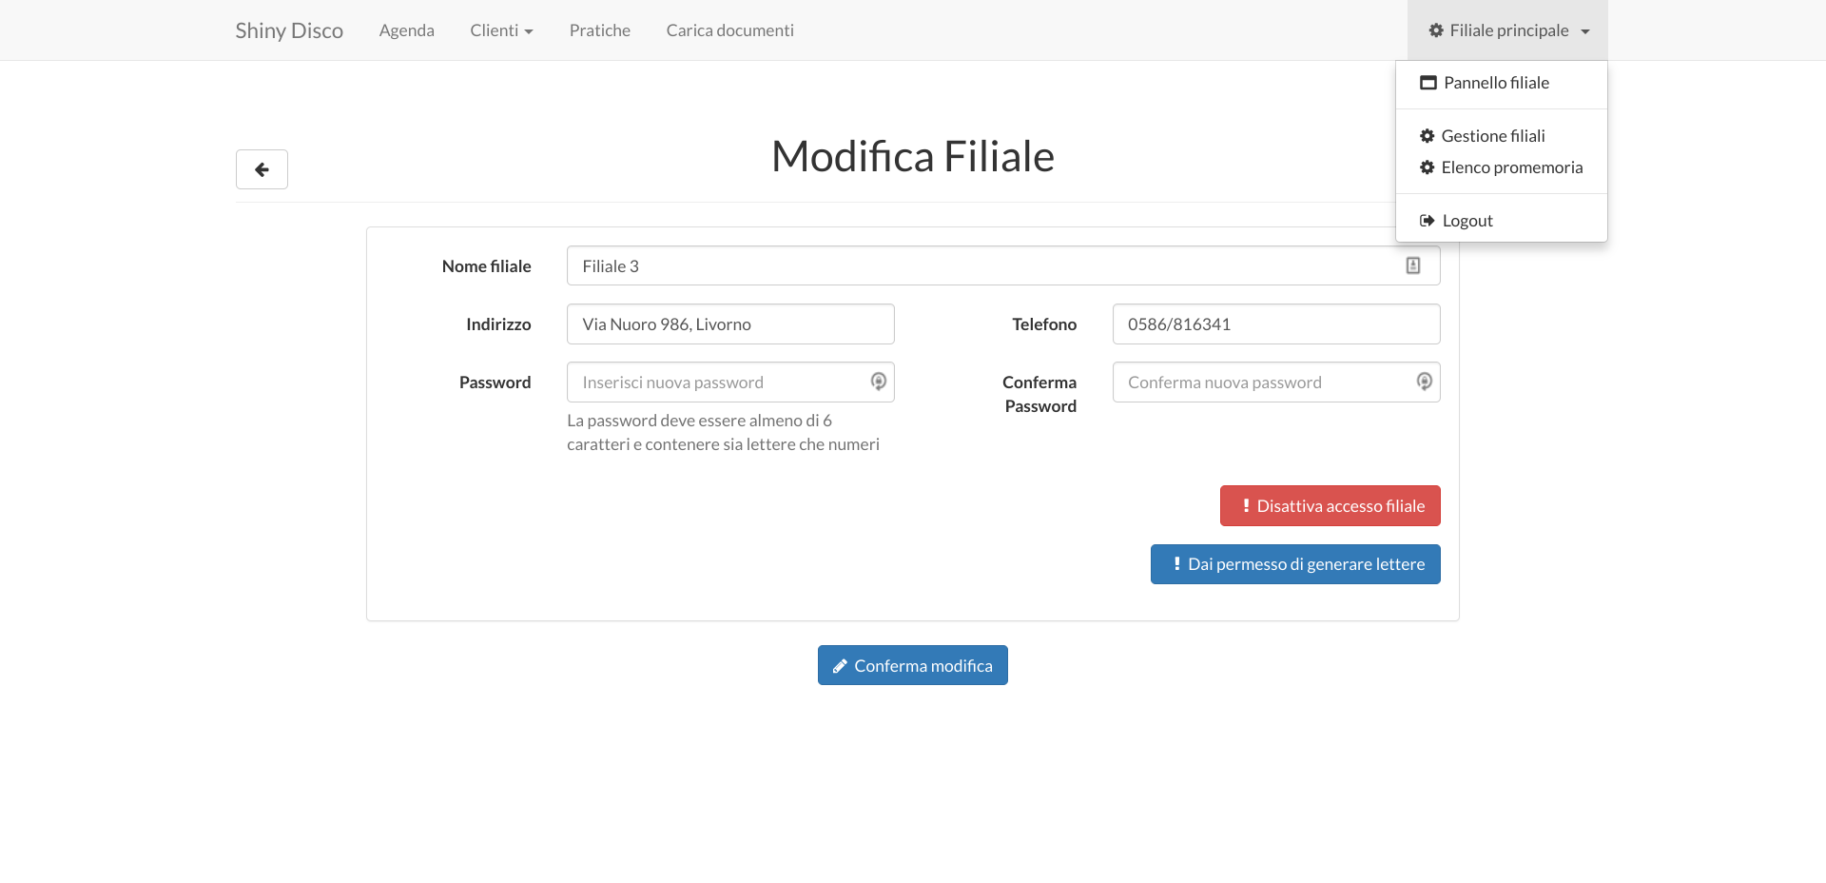The width and height of the screenshot is (1826, 883).
Task: Click the key icon in the Password field
Action: tap(879, 382)
